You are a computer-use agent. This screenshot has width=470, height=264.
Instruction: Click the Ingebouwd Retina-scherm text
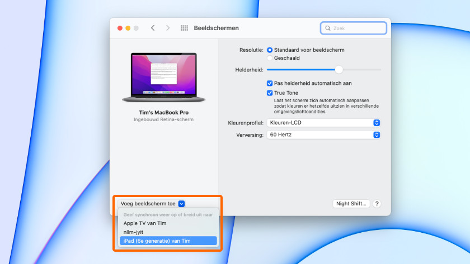[x=163, y=119]
